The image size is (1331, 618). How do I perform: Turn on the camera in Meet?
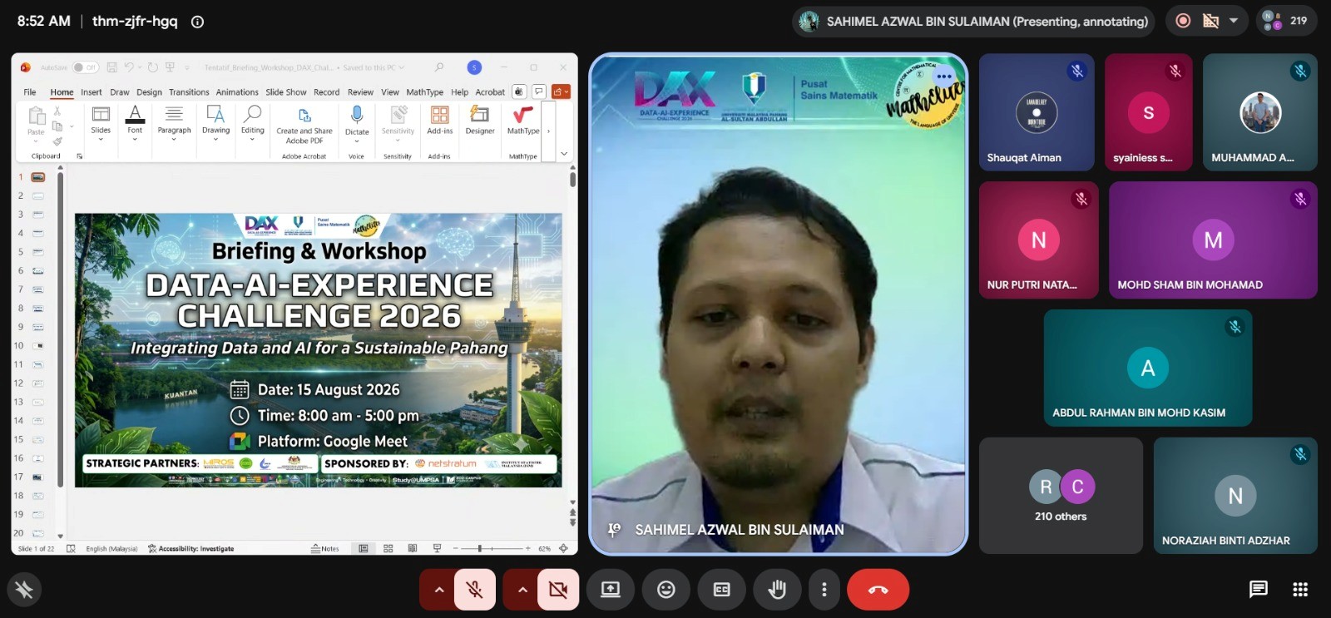coord(558,590)
